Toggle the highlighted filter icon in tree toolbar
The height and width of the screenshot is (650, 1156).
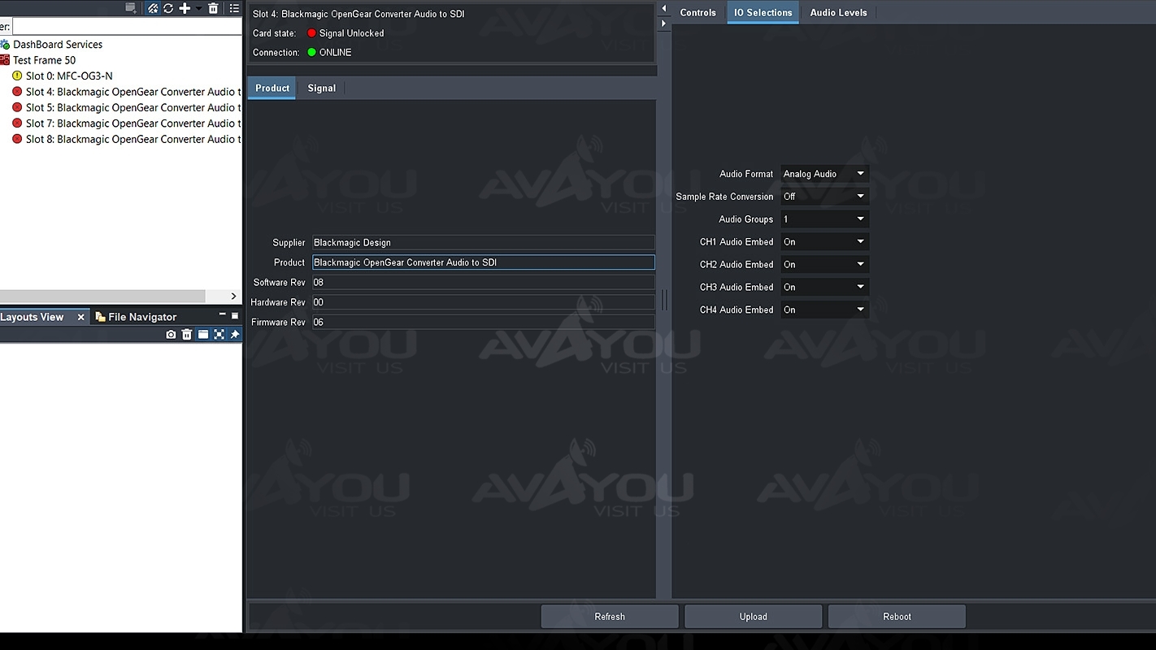point(152,8)
